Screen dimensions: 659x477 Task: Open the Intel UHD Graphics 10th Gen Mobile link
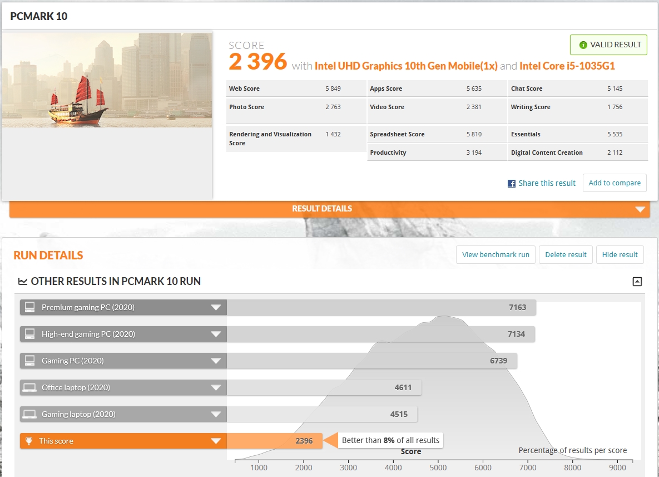click(x=406, y=66)
